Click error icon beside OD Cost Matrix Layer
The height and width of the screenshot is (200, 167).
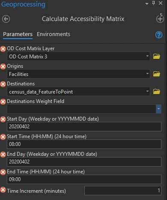tap(3, 49)
